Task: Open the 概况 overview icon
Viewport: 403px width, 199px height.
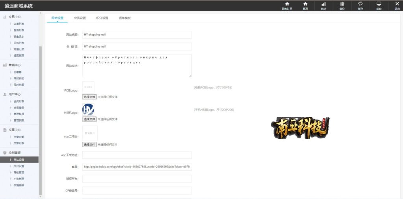Action: coord(305,4)
